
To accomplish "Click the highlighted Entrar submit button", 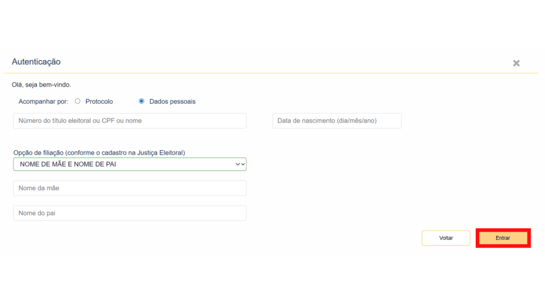I will [502, 238].
